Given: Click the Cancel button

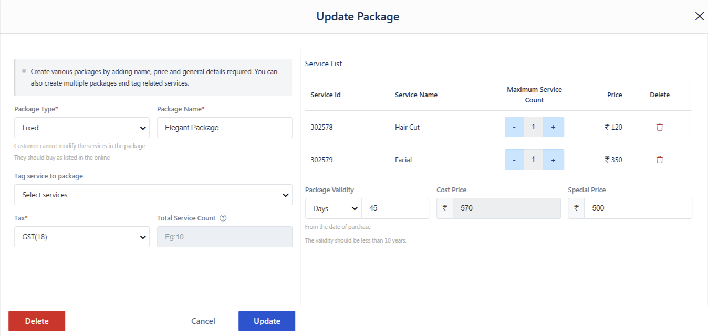Looking at the screenshot, I should click(x=203, y=321).
